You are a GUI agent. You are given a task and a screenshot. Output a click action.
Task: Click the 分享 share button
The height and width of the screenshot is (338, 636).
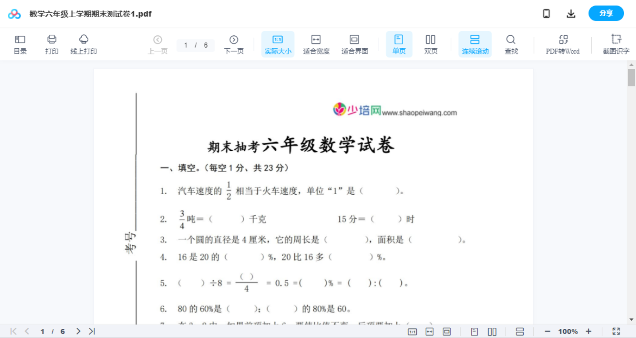coord(606,13)
